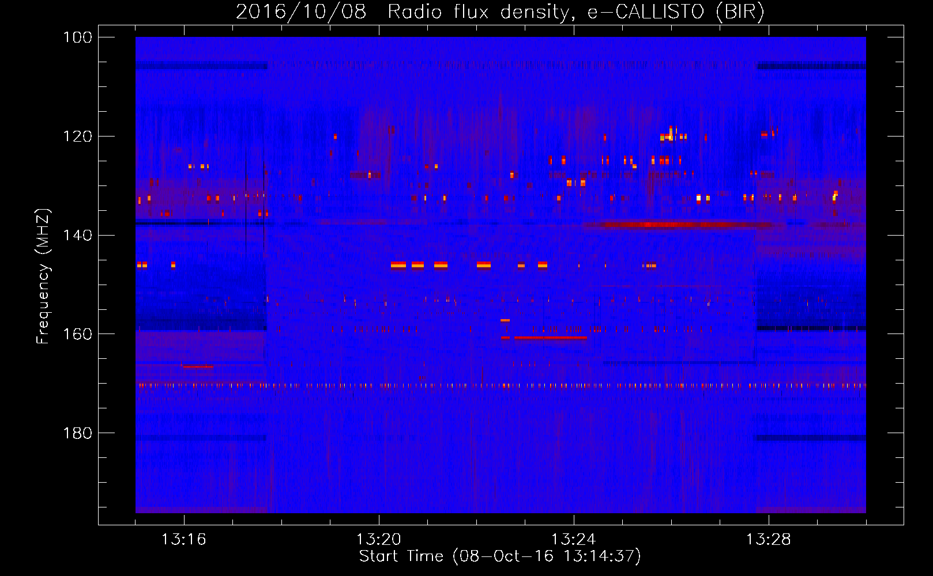Click the long red line just below 160 MHz
The width and height of the screenshot is (933, 576).
[x=550, y=338]
